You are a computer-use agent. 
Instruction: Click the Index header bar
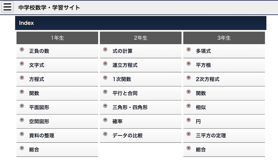point(141,23)
